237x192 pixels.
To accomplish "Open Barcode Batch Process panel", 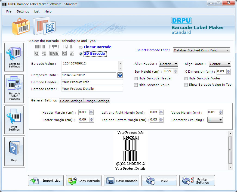I will click(x=14, y=89).
